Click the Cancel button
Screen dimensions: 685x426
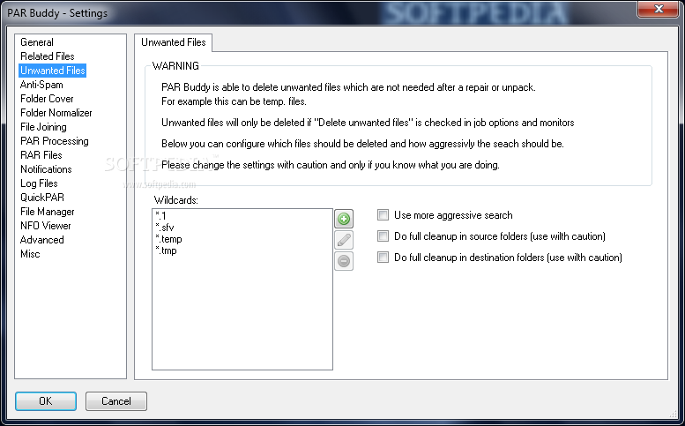pyautogui.click(x=116, y=401)
